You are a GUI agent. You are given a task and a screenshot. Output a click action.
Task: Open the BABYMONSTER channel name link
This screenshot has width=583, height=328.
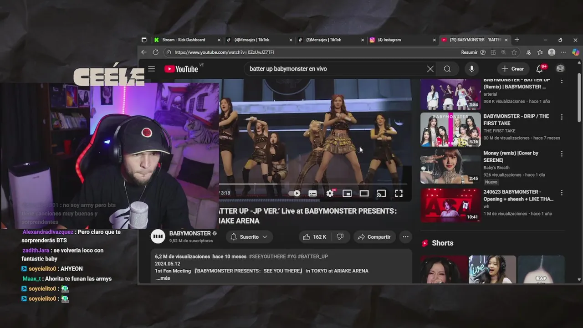coord(190,233)
